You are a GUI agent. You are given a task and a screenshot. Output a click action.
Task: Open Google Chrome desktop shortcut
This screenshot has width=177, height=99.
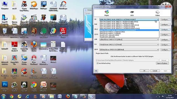(x=34, y=86)
